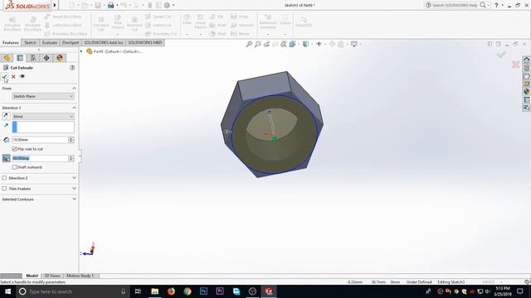The height and width of the screenshot is (298, 531).
Task: Open Photoshop from the taskbar
Action: [203, 291]
